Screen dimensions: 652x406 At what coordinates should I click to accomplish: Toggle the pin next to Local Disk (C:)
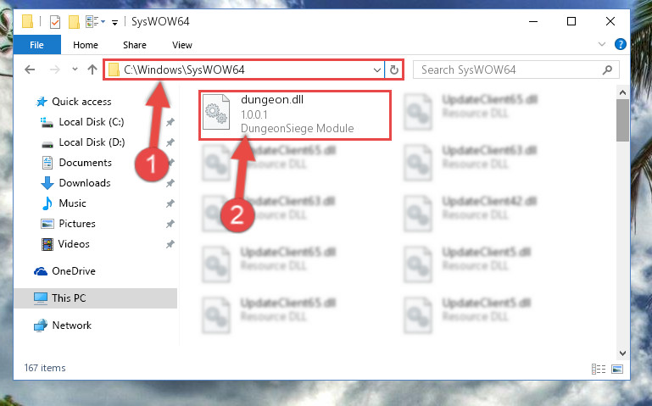tap(170, 122)
